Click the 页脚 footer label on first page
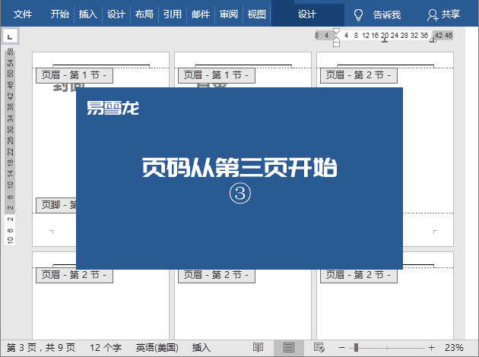The height and width of the screenshot is (357, 479). coord(56,205)
